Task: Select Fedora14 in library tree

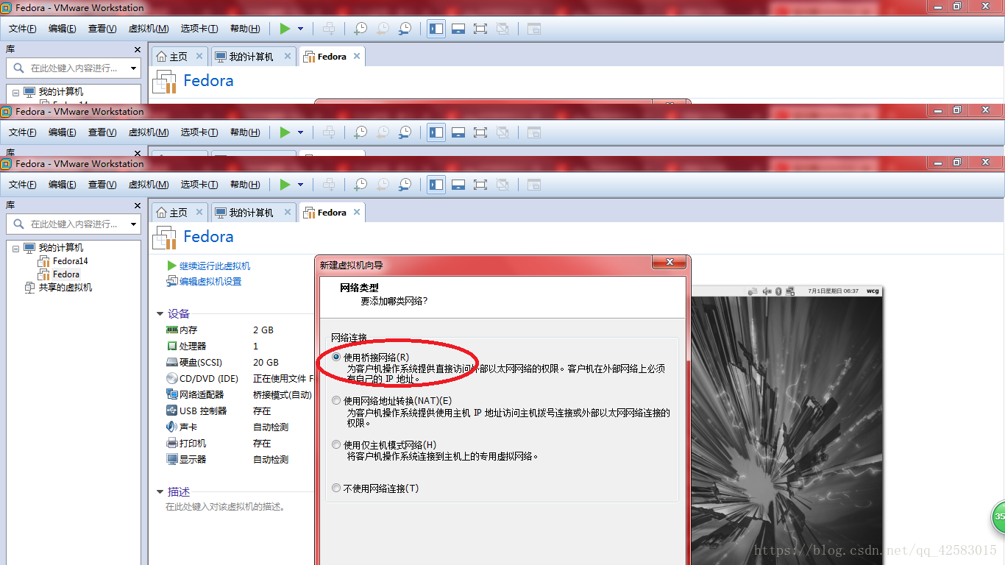Action: tap(70, 261)
